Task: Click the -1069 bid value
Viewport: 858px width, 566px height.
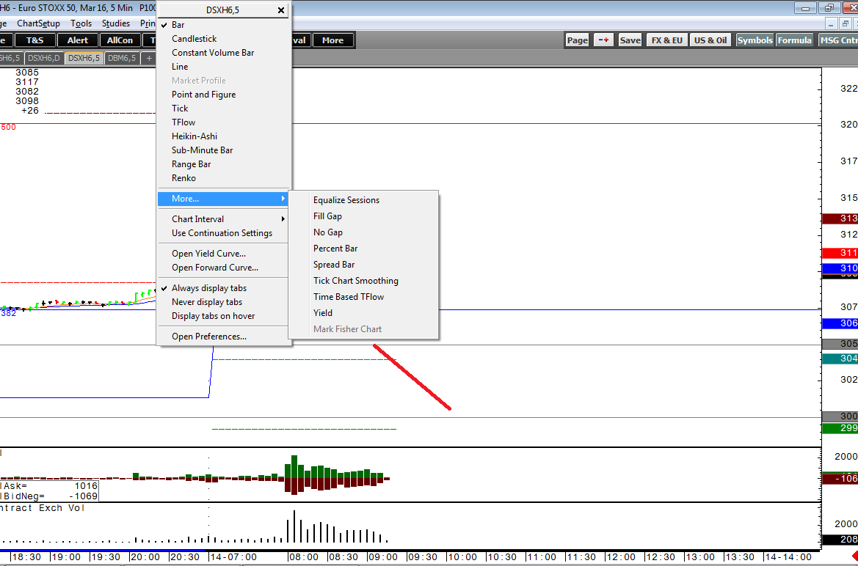Action: coord(83,496)
